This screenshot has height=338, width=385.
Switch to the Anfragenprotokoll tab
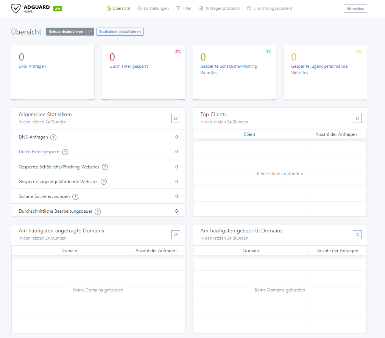[x=220, y=8]
